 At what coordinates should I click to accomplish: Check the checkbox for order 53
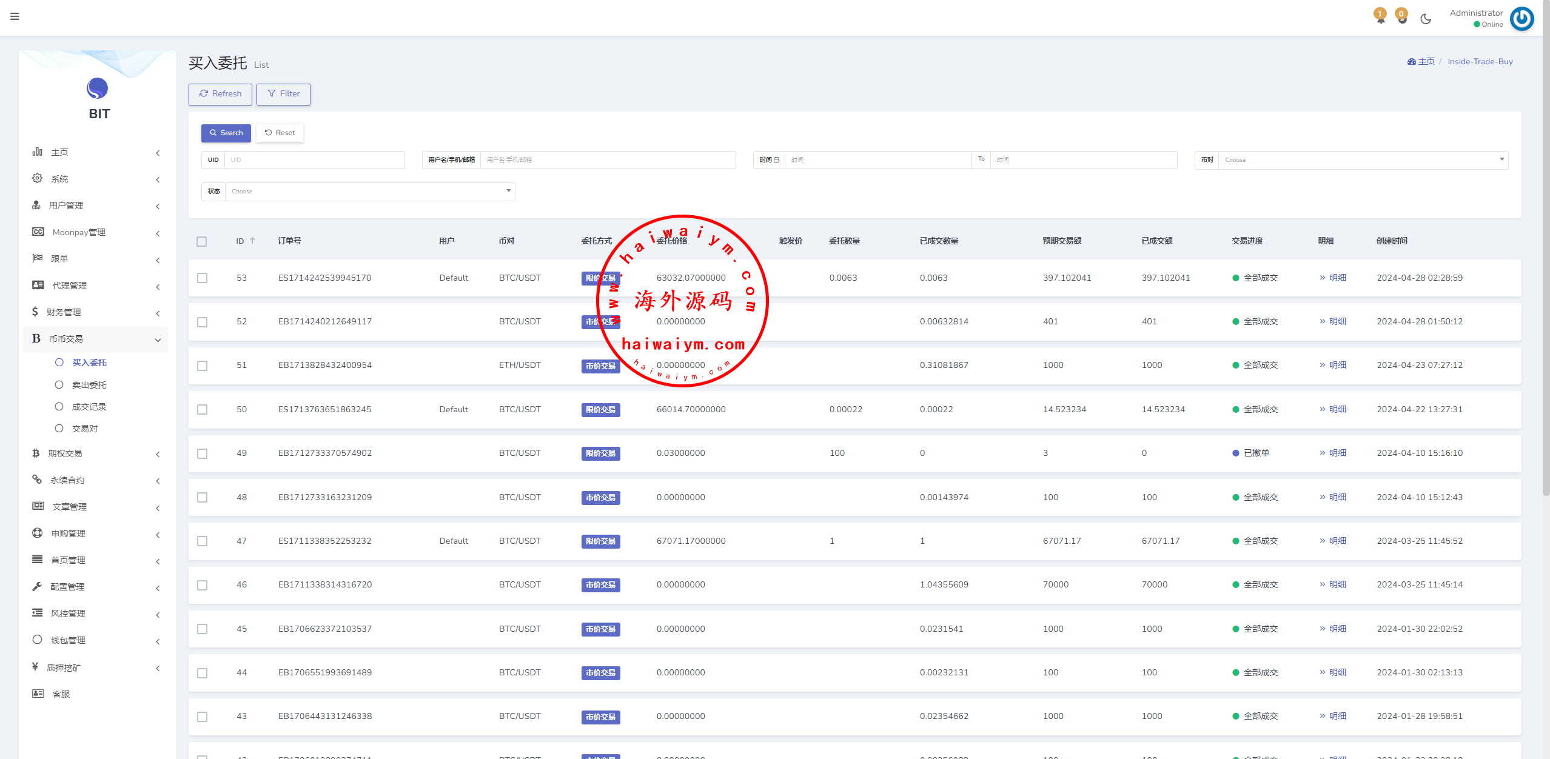click(202, 278)
